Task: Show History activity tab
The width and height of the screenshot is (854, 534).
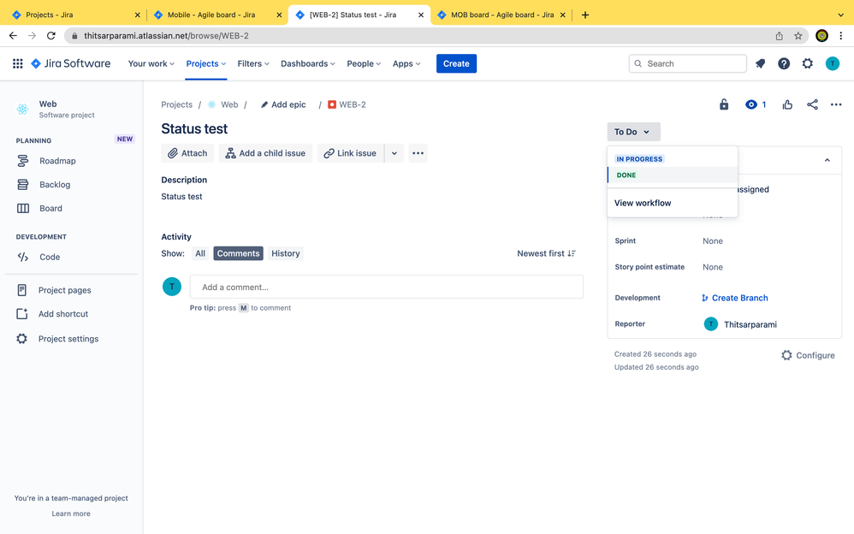Action: [x=286, y=253]
